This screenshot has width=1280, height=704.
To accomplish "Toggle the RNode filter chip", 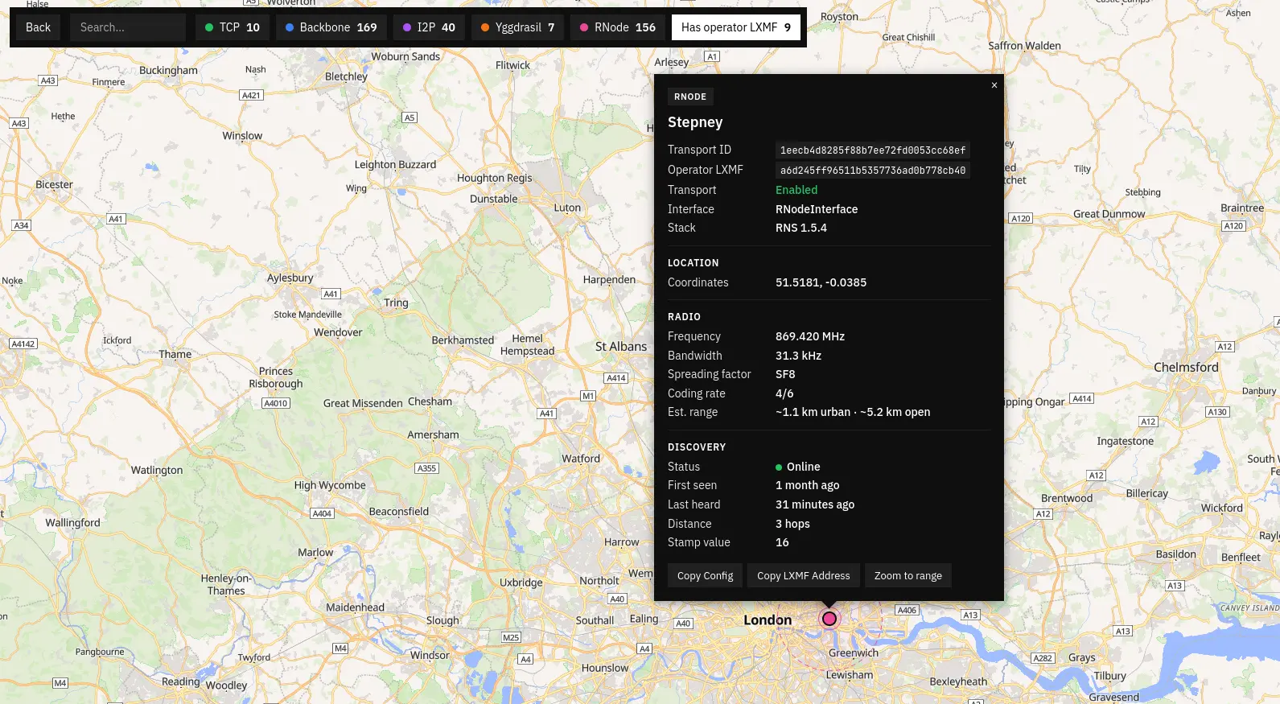I will 617,27.
